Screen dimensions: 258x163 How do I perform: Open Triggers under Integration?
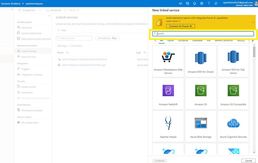tap(23, 69)
